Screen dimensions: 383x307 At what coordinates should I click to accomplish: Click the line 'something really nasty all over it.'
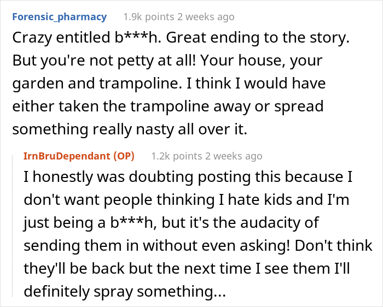click(x=130, y=129)
